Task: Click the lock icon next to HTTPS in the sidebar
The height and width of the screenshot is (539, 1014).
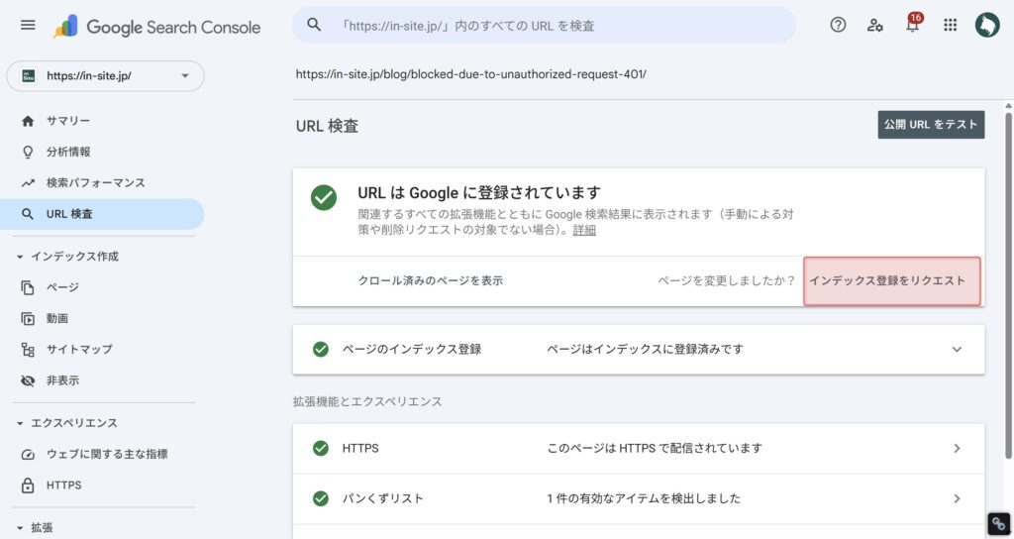Action: coord(27,485)
